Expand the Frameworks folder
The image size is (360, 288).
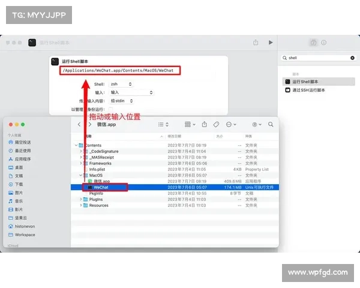point(81,163)
